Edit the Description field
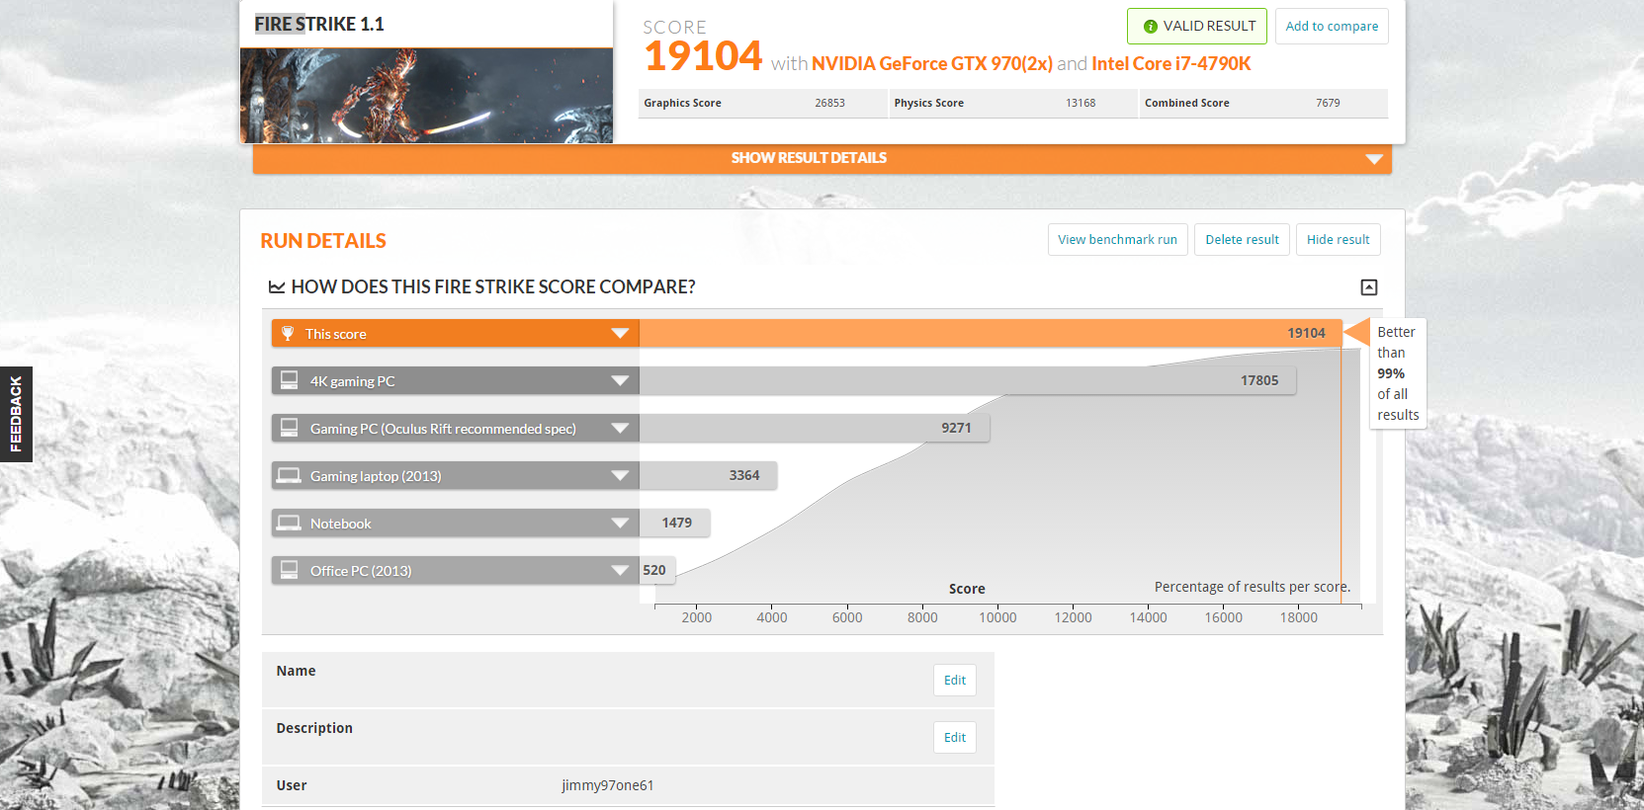1644x810 pixels. [955, 738]
